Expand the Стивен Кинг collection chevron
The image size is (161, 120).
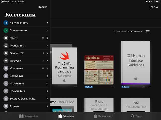47,91
